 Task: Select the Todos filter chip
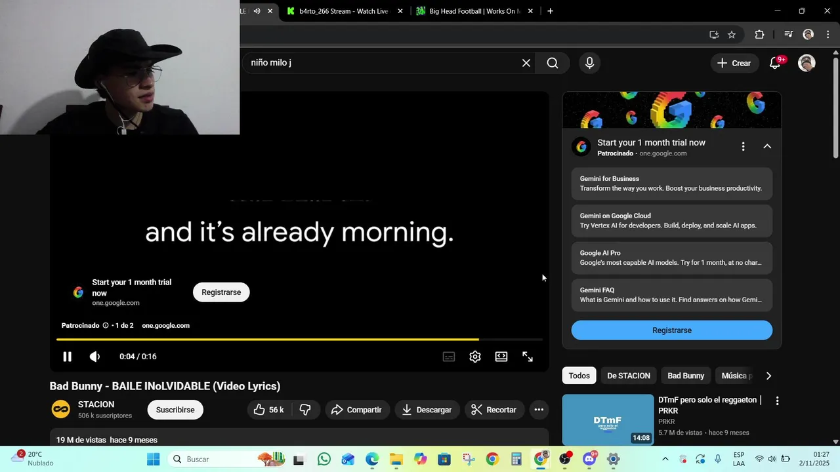click(579, 376)
